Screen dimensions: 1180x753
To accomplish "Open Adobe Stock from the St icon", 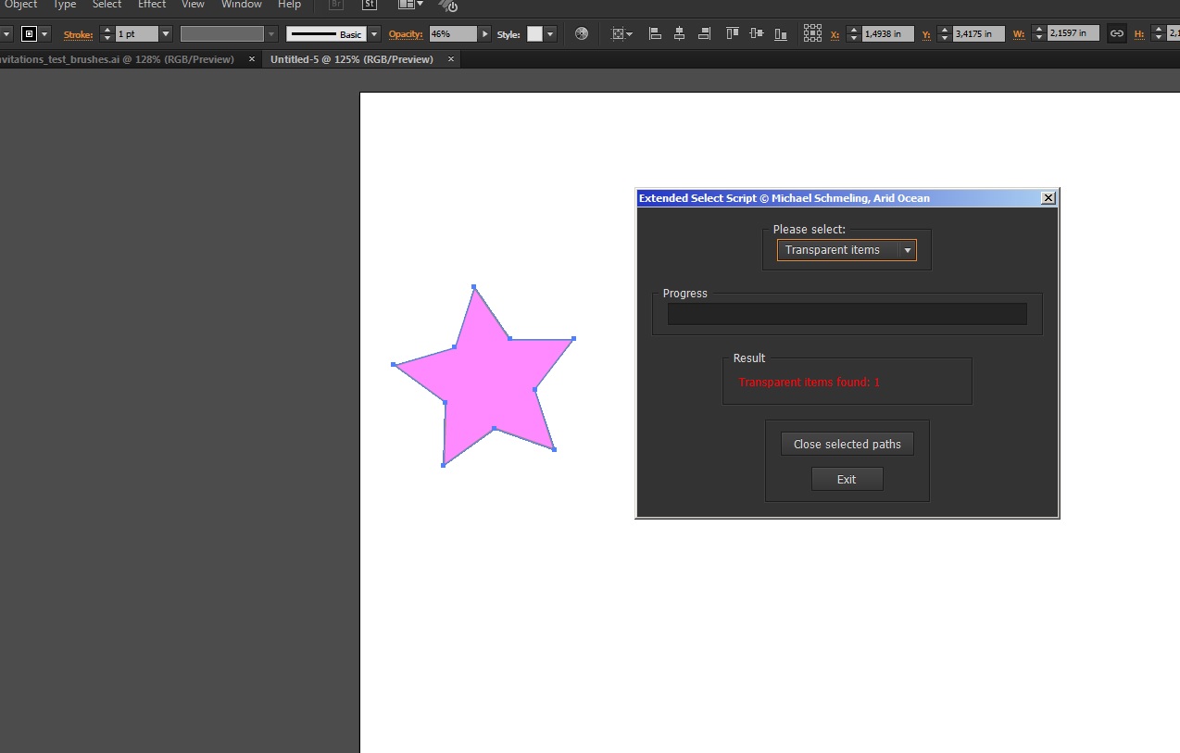I will (369, 5).
